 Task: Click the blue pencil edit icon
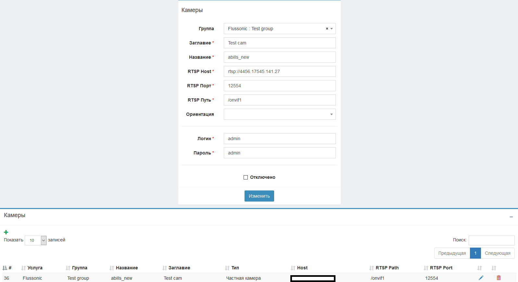click(x=481, y=278)
